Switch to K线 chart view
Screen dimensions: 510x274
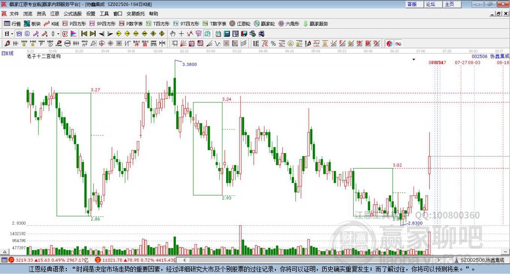[x=51, y=24]
